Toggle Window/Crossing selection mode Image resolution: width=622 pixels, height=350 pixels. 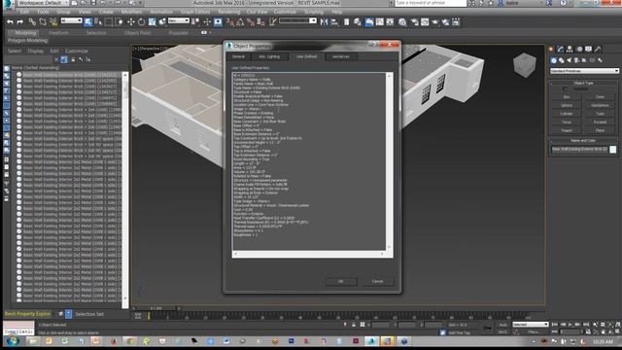pos(119,22)
